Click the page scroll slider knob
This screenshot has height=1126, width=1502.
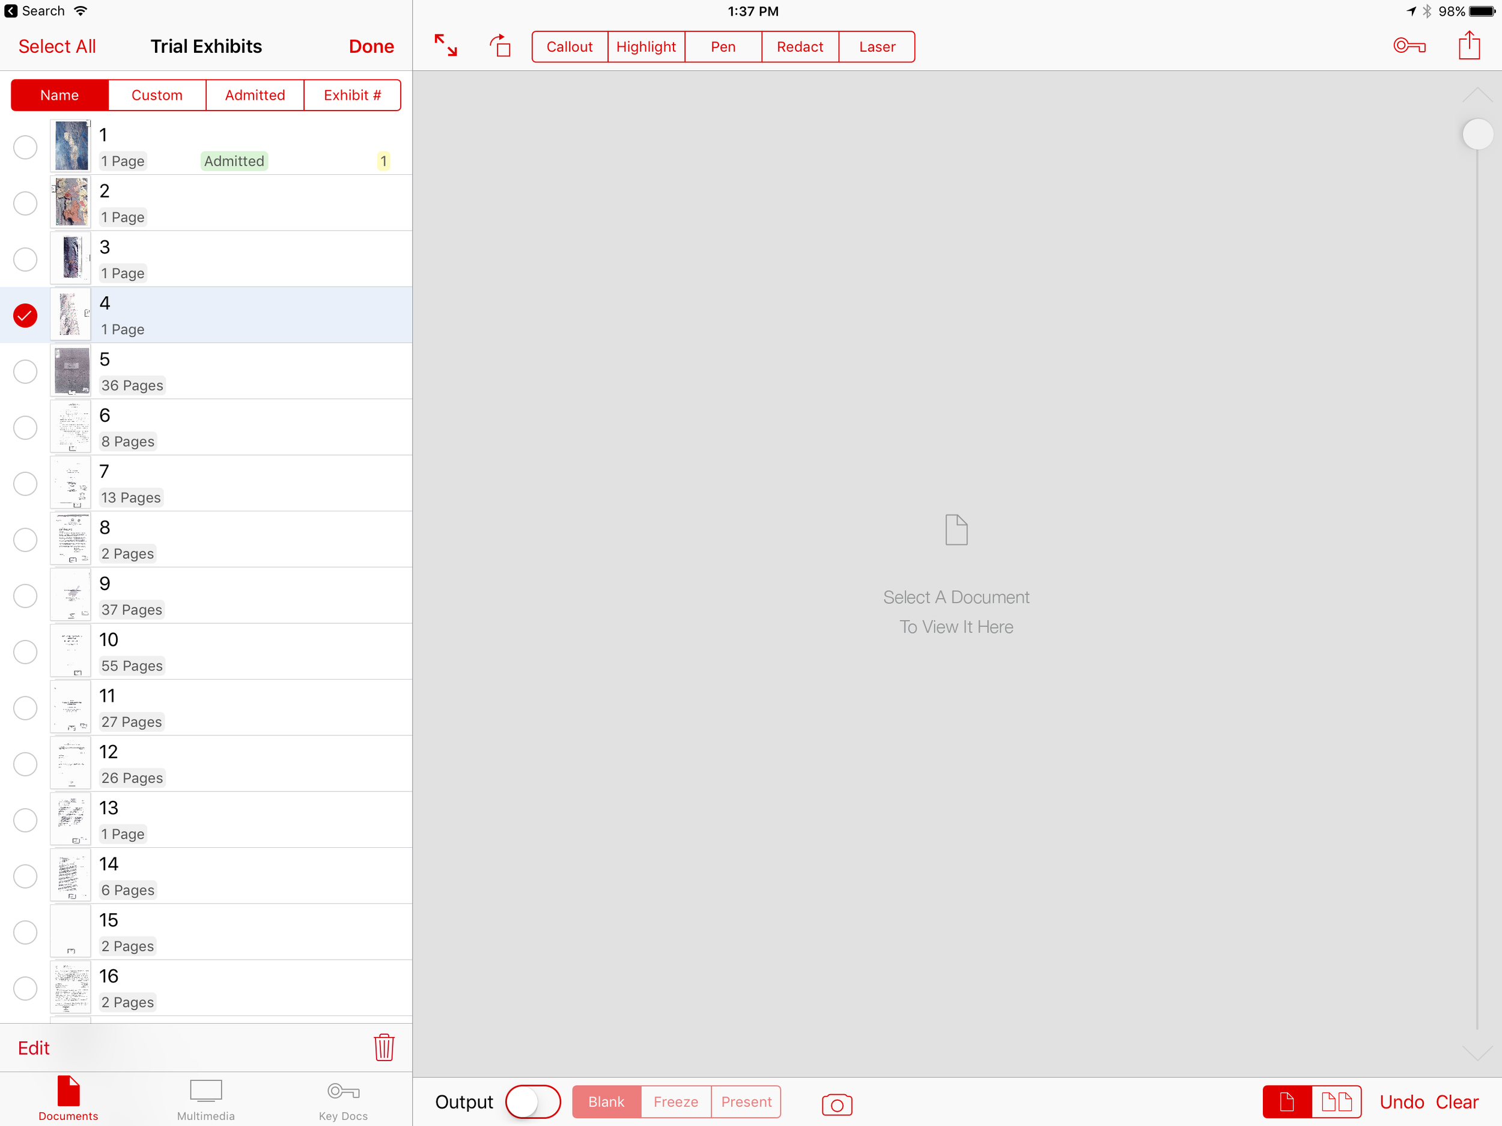point(1477,133)
